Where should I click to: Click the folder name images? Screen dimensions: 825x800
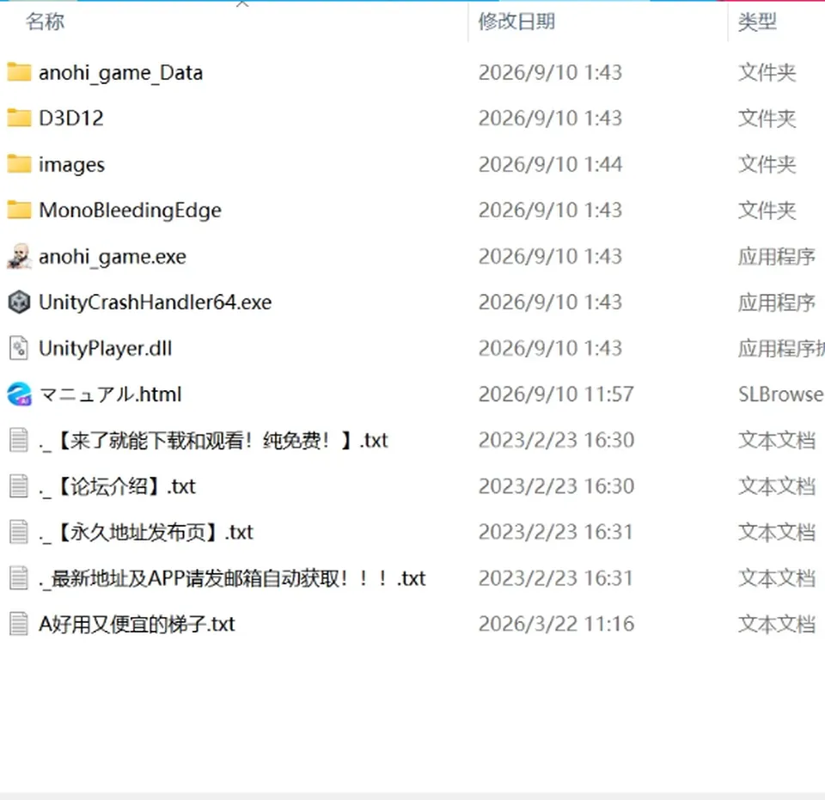click(71, 165)
